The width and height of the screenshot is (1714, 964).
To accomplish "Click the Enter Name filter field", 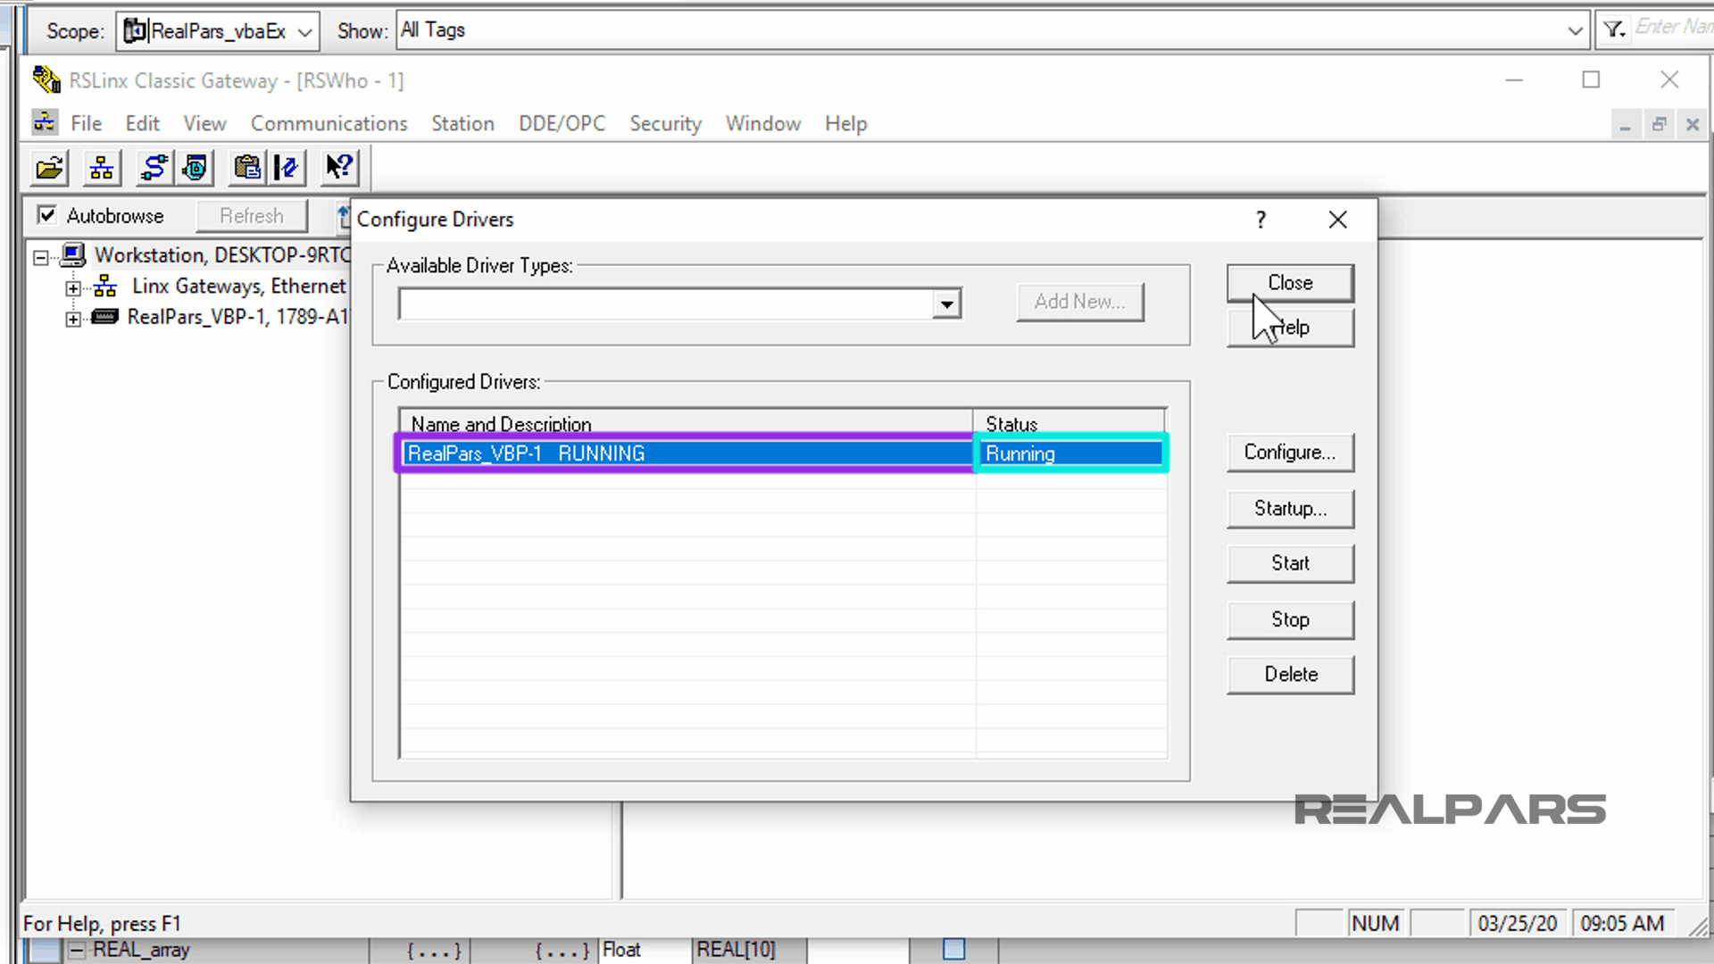I will tap(1674, 29).
